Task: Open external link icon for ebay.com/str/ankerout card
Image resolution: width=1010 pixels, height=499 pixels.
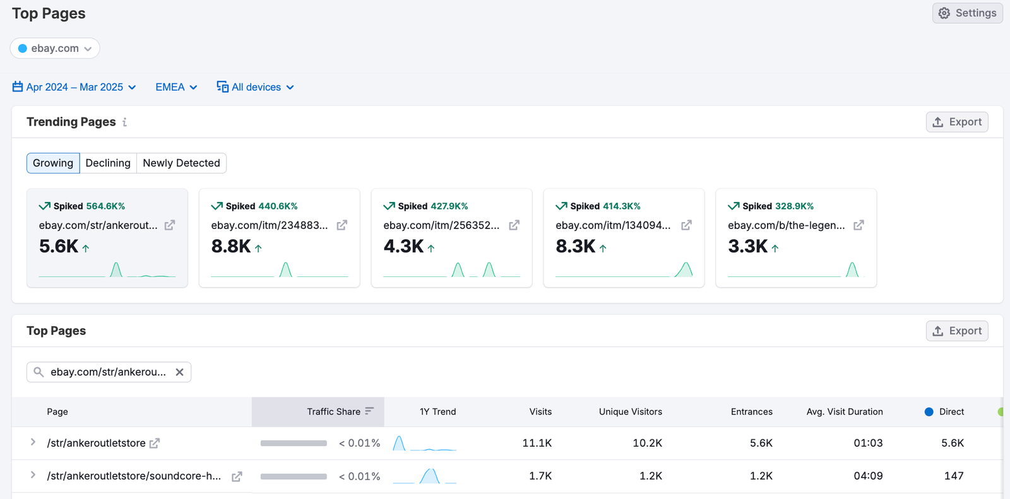Action: pyautogui.click(x=170, y=225)
